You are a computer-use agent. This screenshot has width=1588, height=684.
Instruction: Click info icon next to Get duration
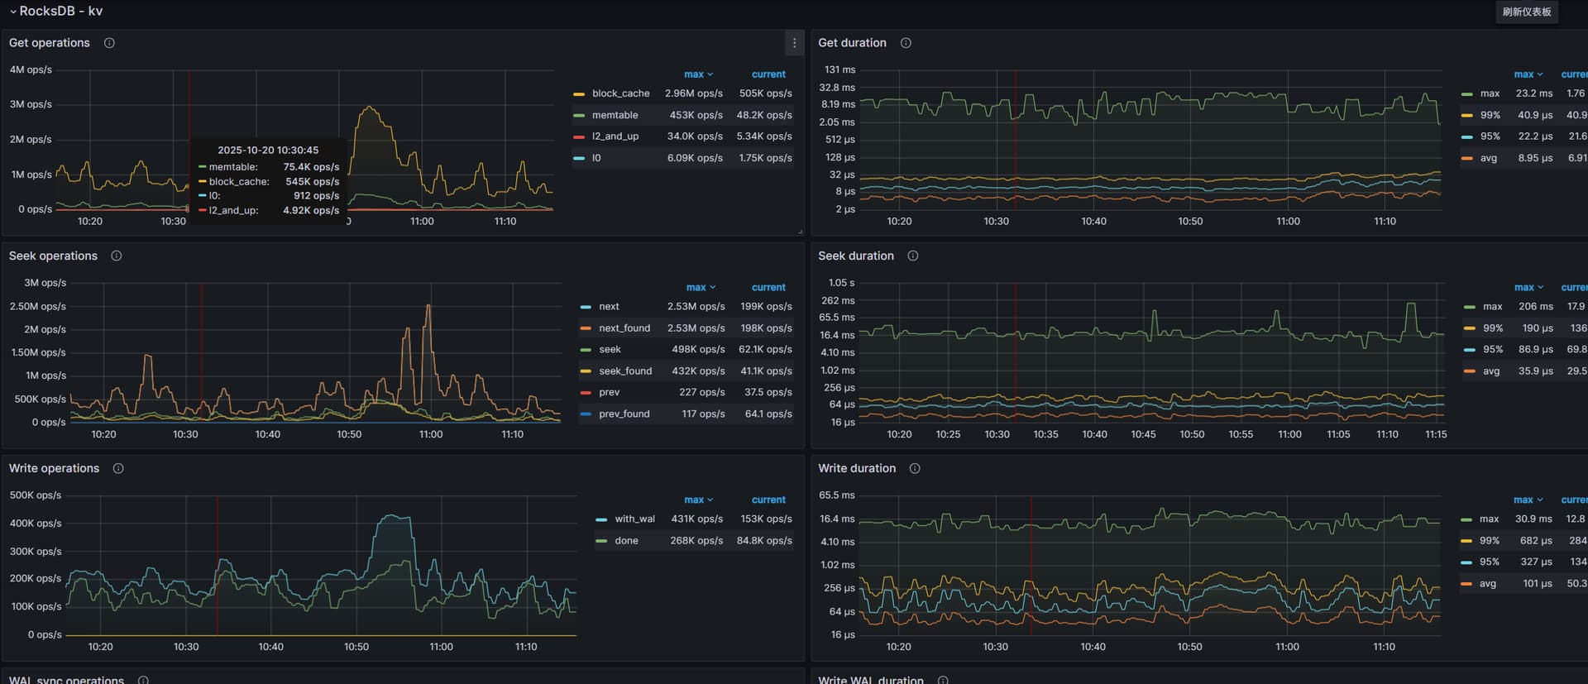906,43
